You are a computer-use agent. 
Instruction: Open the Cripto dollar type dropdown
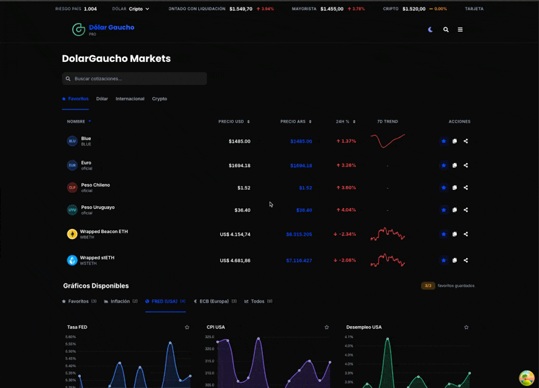pyautogui.click(x=139, y=9)
